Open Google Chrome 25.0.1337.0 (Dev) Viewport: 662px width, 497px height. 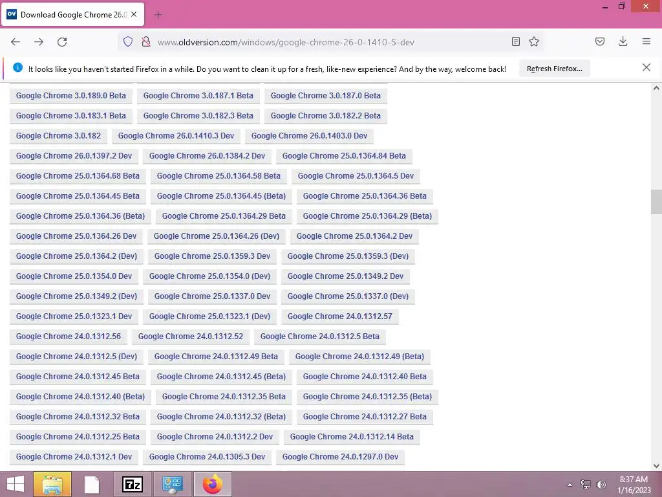pos(348,296)
